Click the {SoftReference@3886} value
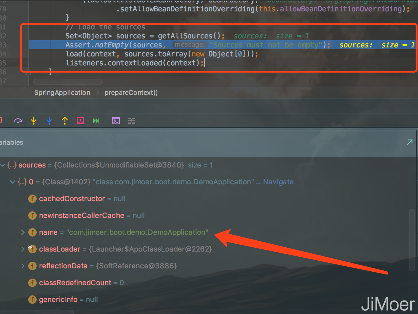Viewport: 418px width, 314px height. pos(137,266)
